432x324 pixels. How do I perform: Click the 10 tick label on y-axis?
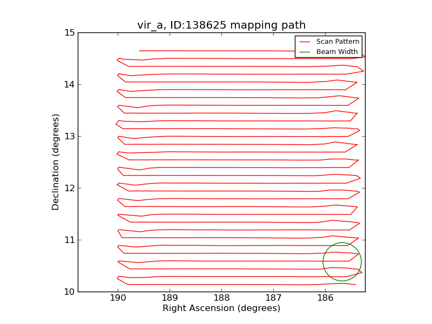[x=70, y=292]
